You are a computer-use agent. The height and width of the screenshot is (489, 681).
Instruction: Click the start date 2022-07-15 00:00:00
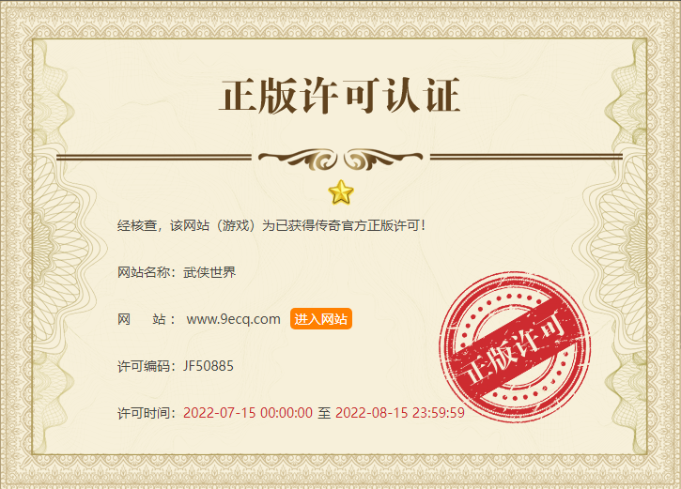pyautogui.click(x=248, y=413)
